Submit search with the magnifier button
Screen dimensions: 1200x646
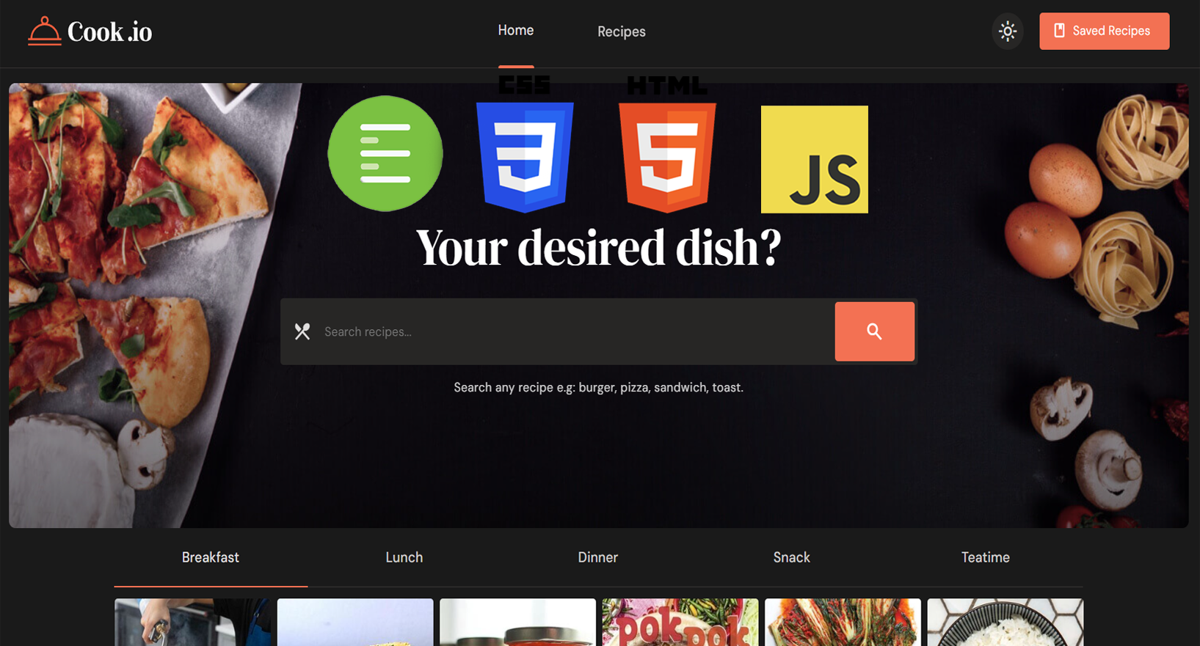[x=875, y=331]
